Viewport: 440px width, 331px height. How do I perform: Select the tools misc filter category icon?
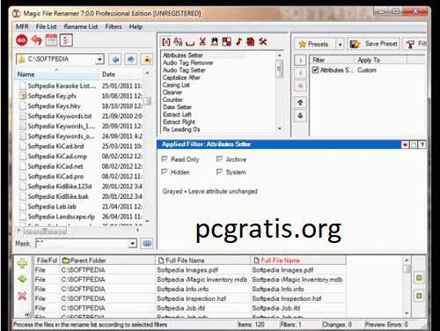point(263,41)
